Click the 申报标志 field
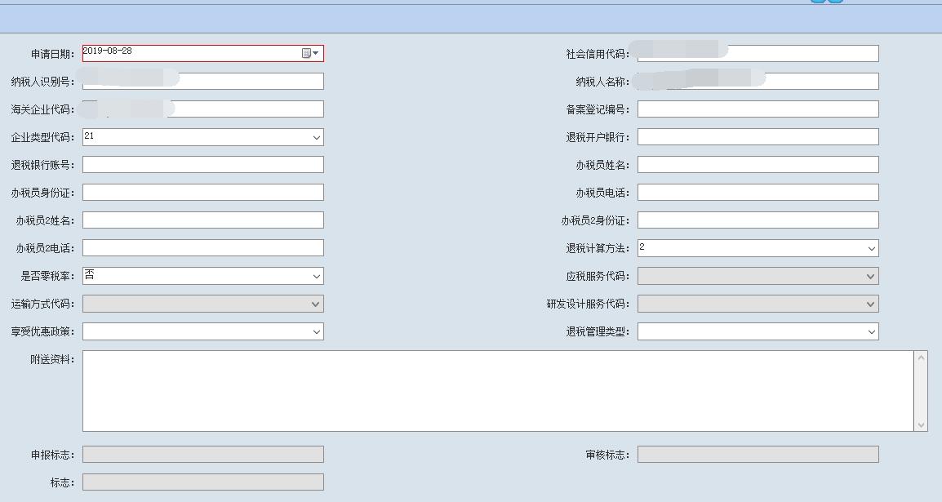 coord(203,454)
